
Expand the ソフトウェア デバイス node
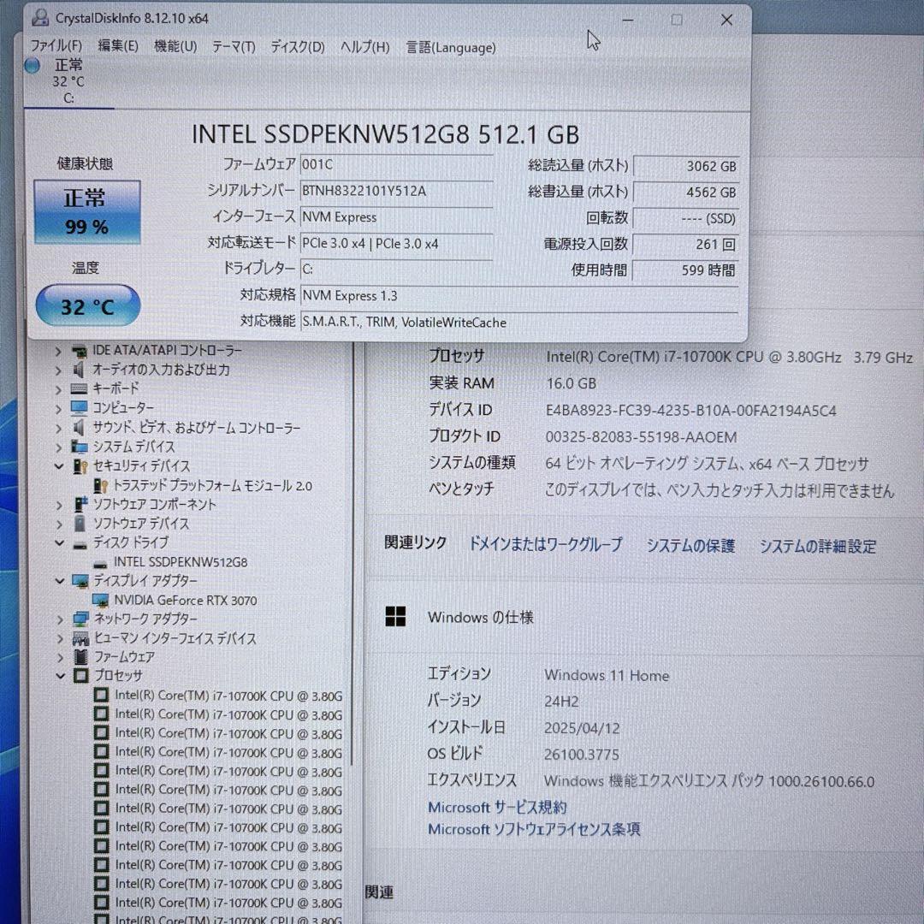tap(58, 524)
